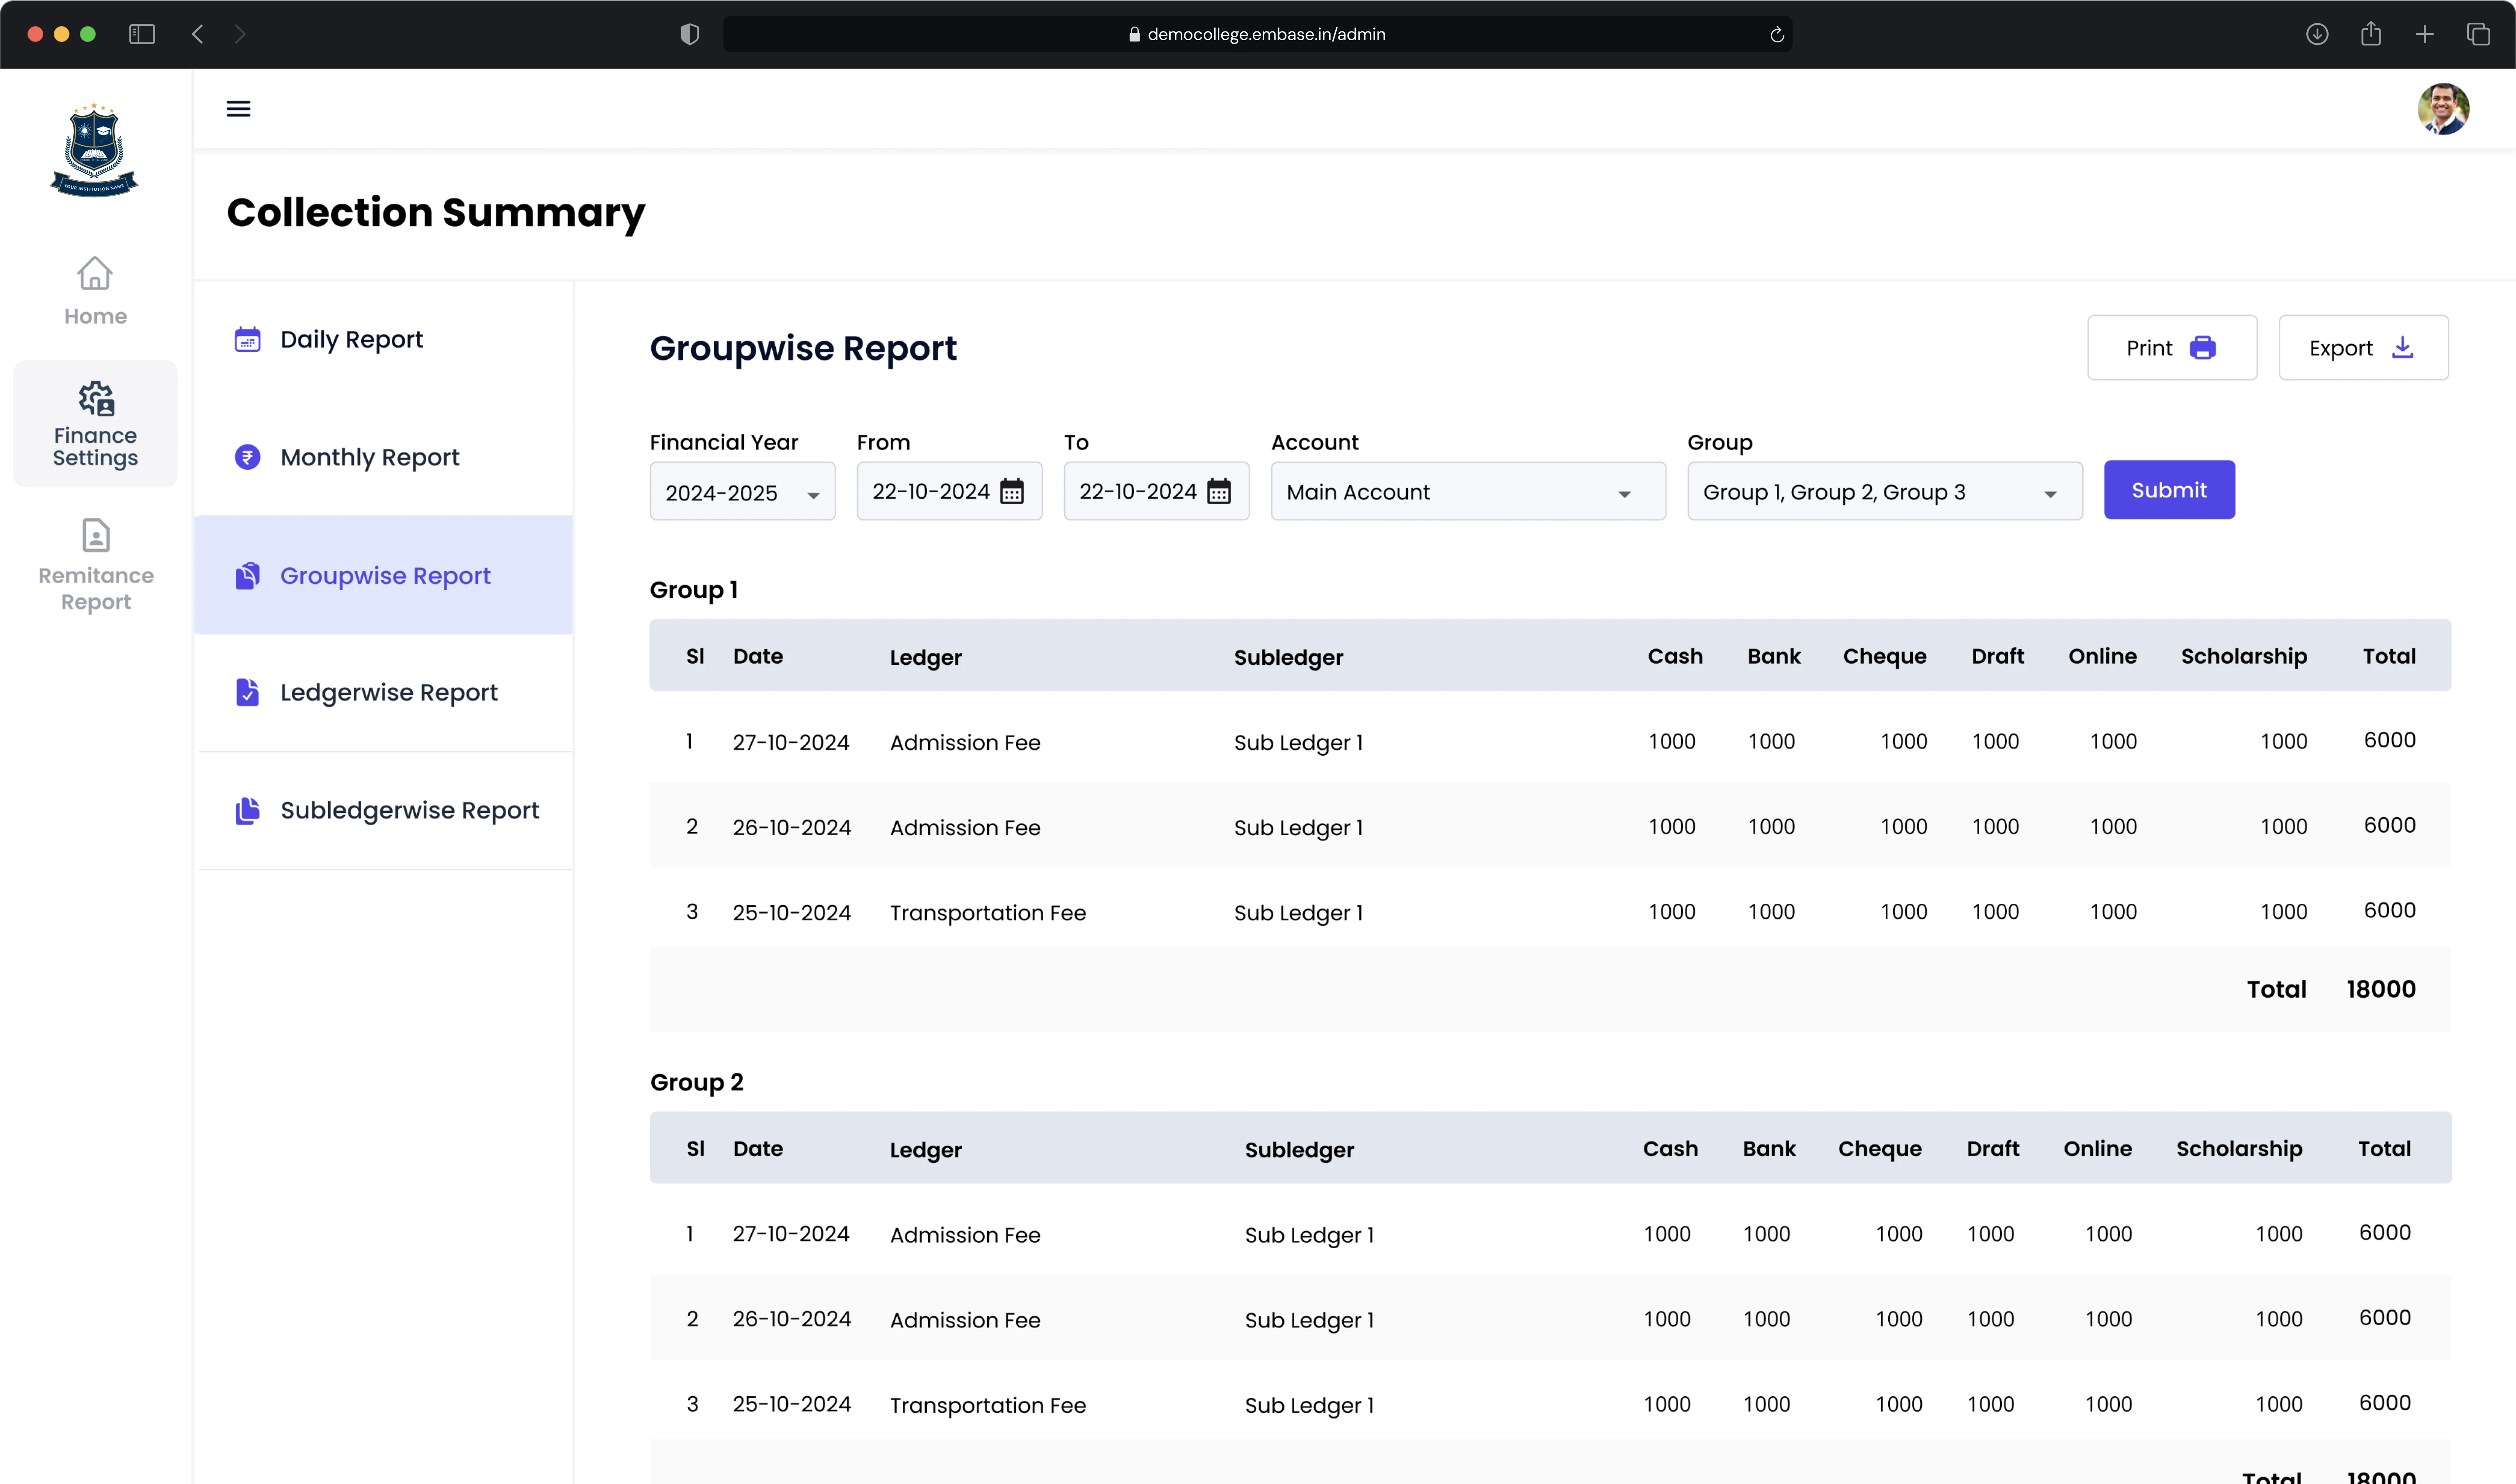Image resolution: width=2516 pixels, height=1484 pixels.
Task: Click the address bar URL
Action: [x=1265, y=34]
